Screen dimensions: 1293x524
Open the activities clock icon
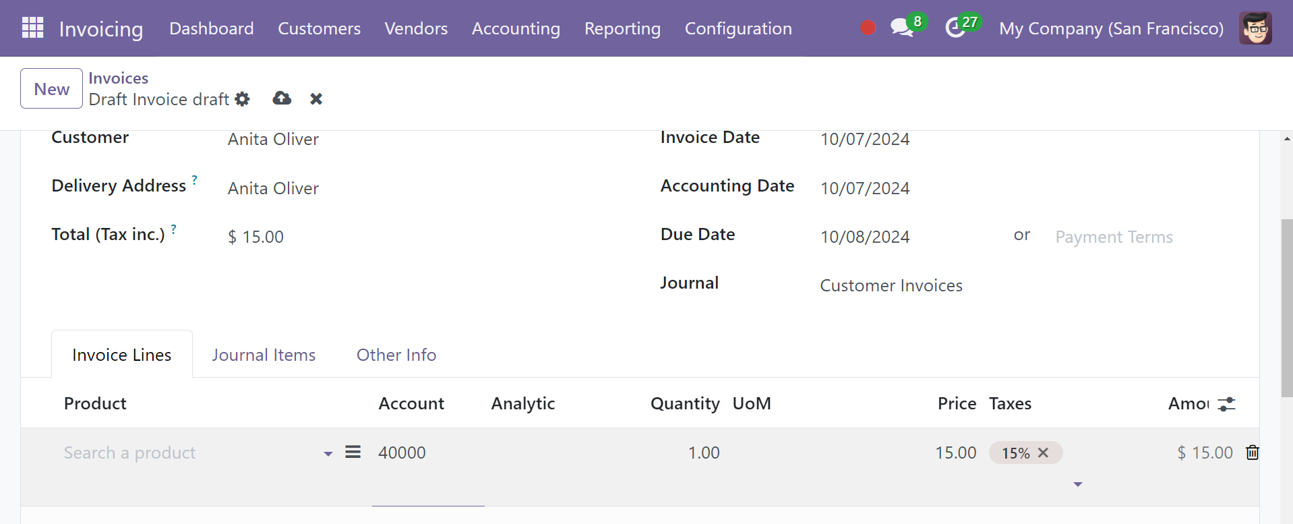click(x=955, y=28)
